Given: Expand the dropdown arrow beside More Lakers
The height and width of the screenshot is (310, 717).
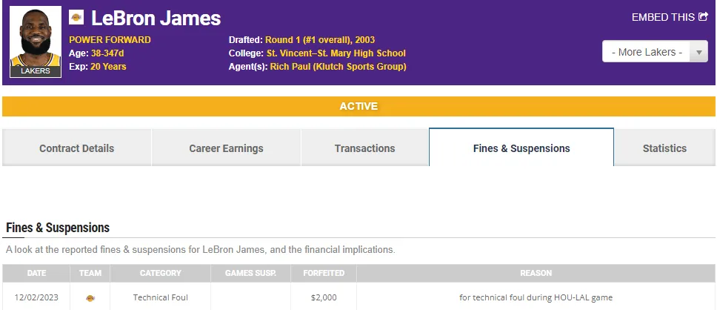Looking at the screenshot, I should [698, 52].
